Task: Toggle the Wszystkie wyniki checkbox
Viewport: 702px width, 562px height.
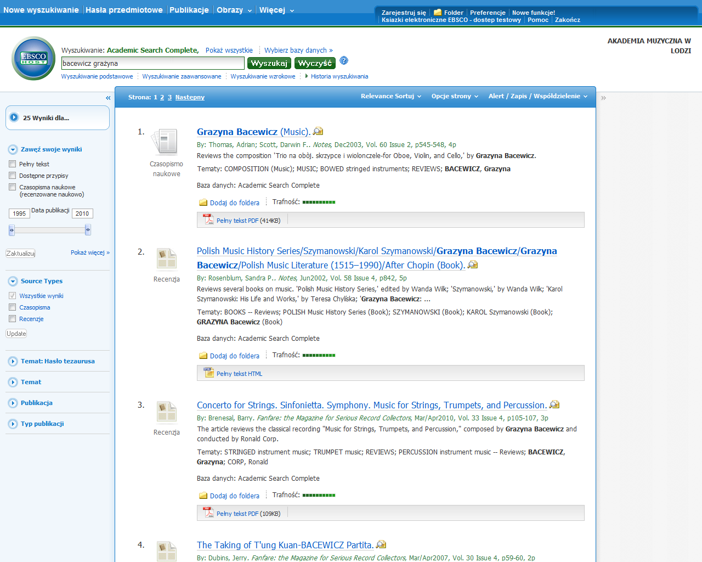Action: (x=13, y=295)
